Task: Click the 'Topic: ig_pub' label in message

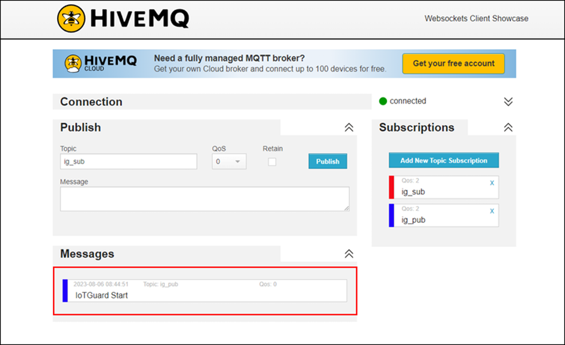Action: [160, 284]
